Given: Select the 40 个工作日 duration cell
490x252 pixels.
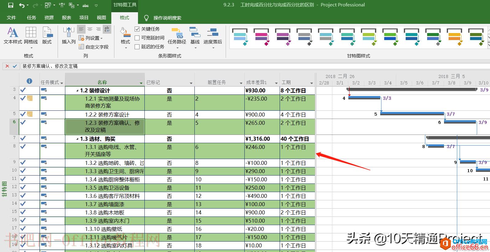Looking at the screenshot, I should pyautogui.click(x=297, y=139).
